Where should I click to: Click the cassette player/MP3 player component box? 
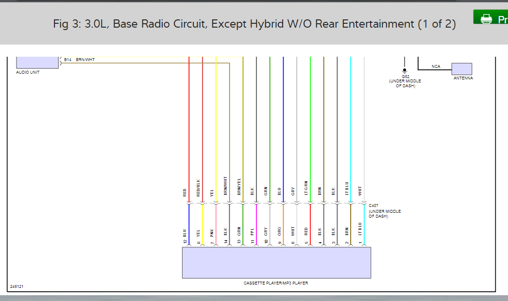click(x=276, y=263)
